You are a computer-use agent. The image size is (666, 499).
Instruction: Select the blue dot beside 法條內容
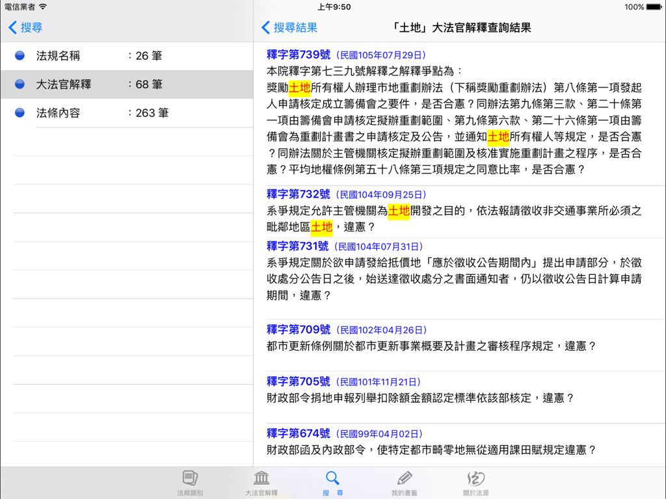pyautogui.click(x=20, y=113)
